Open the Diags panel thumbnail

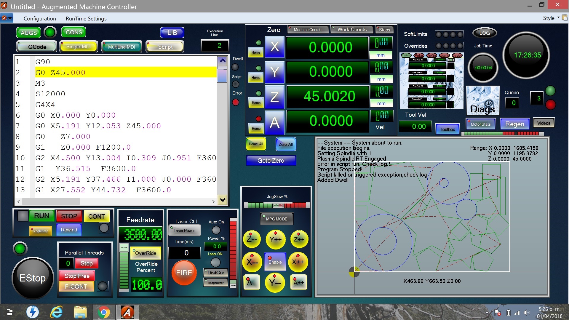click(482, 101)
